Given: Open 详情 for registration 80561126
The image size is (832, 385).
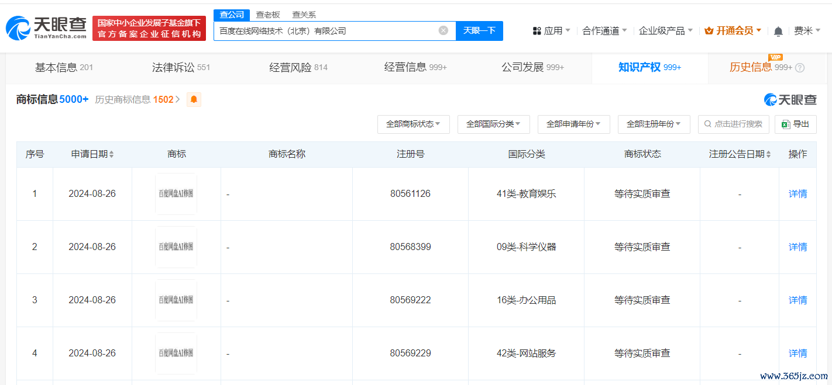Looking at the screenshot, I should coord(798,194).
